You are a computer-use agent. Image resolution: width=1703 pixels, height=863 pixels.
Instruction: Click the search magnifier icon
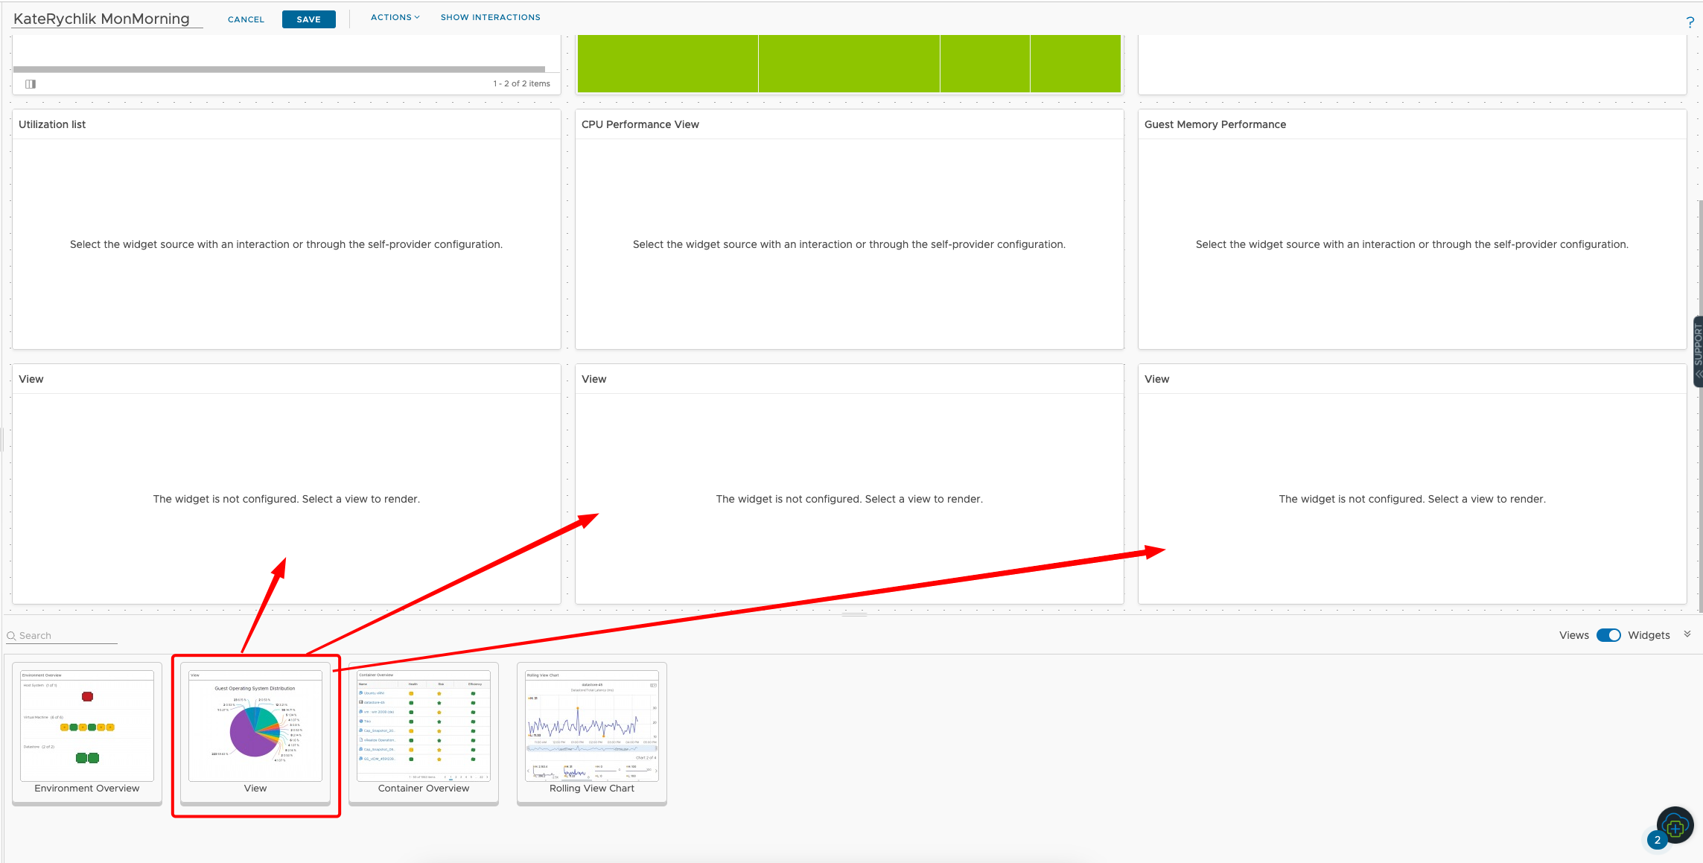11,636
